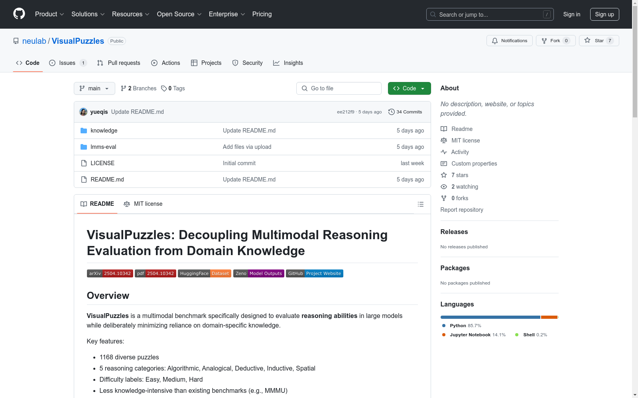This screenshot has width=638, height=398.
Task: Star the VisualPuzzles repository
Action: click(x=599, y=41)
